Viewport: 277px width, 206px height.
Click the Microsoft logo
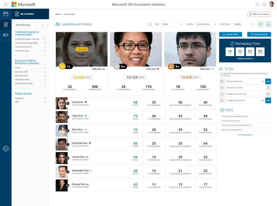(23, 4)
